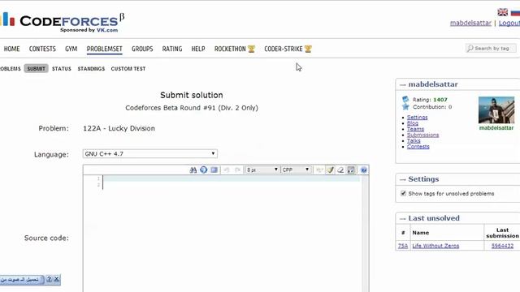Open the Contests link in sidebar

point(418,147)
